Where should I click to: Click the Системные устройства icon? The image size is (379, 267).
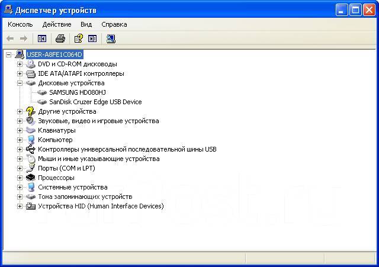click(31, 187)
